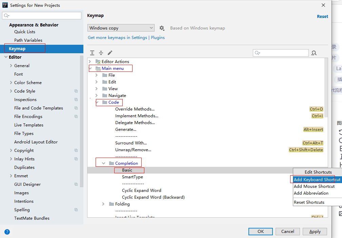Viewport: 342px width, 238px height.
Task: Click the Collapse All tree icon
Action: tap(101, 53)
